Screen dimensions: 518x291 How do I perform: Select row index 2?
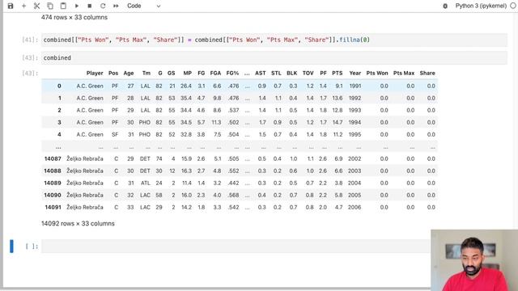pyautogui.click(x=59, y=110)
